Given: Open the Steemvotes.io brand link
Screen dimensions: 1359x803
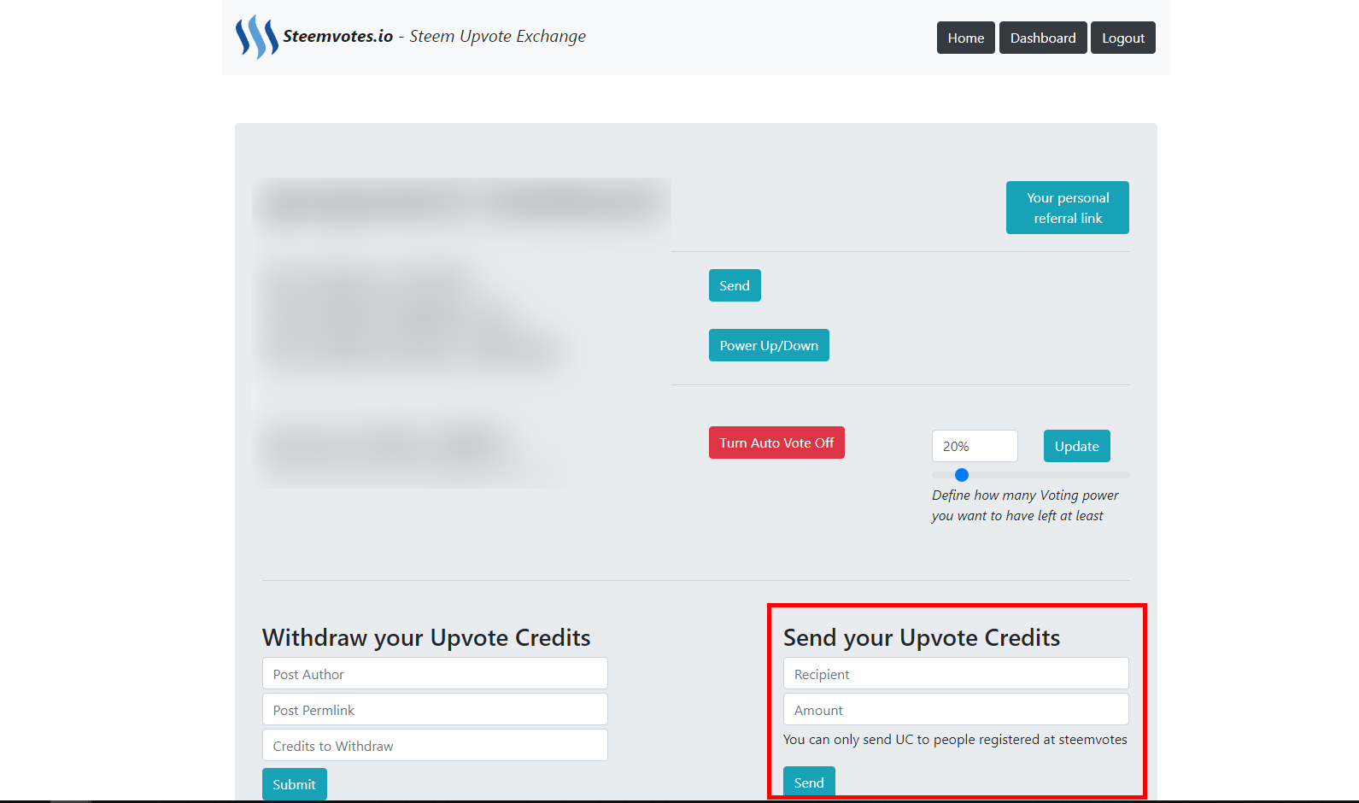Looking at the screenshot, I should [x=337, y=36].
